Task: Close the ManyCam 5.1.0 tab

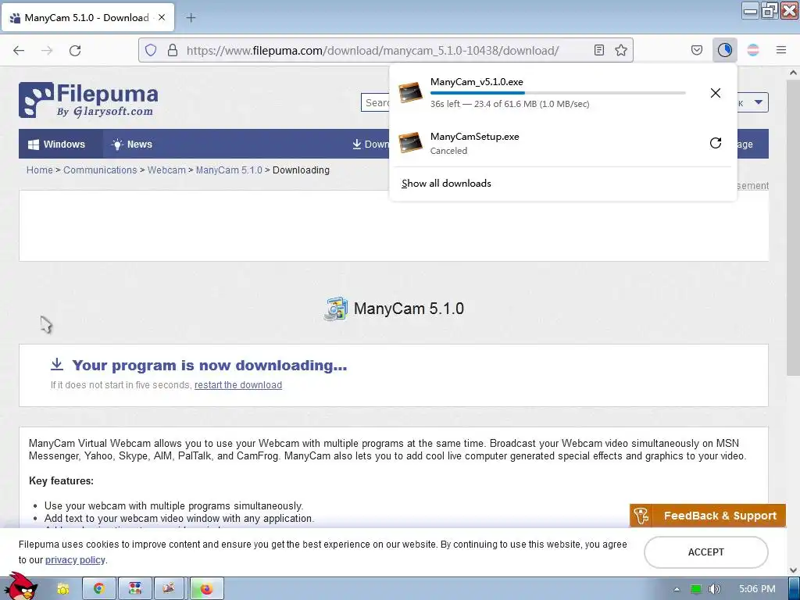Action: tap(162, 17)
